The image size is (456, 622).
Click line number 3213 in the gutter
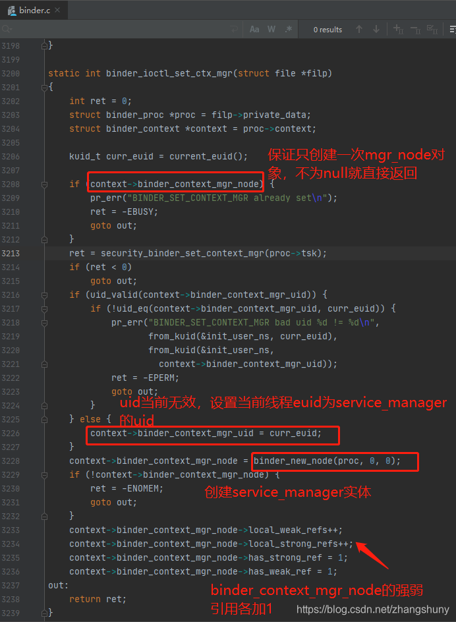coord(11,254)
